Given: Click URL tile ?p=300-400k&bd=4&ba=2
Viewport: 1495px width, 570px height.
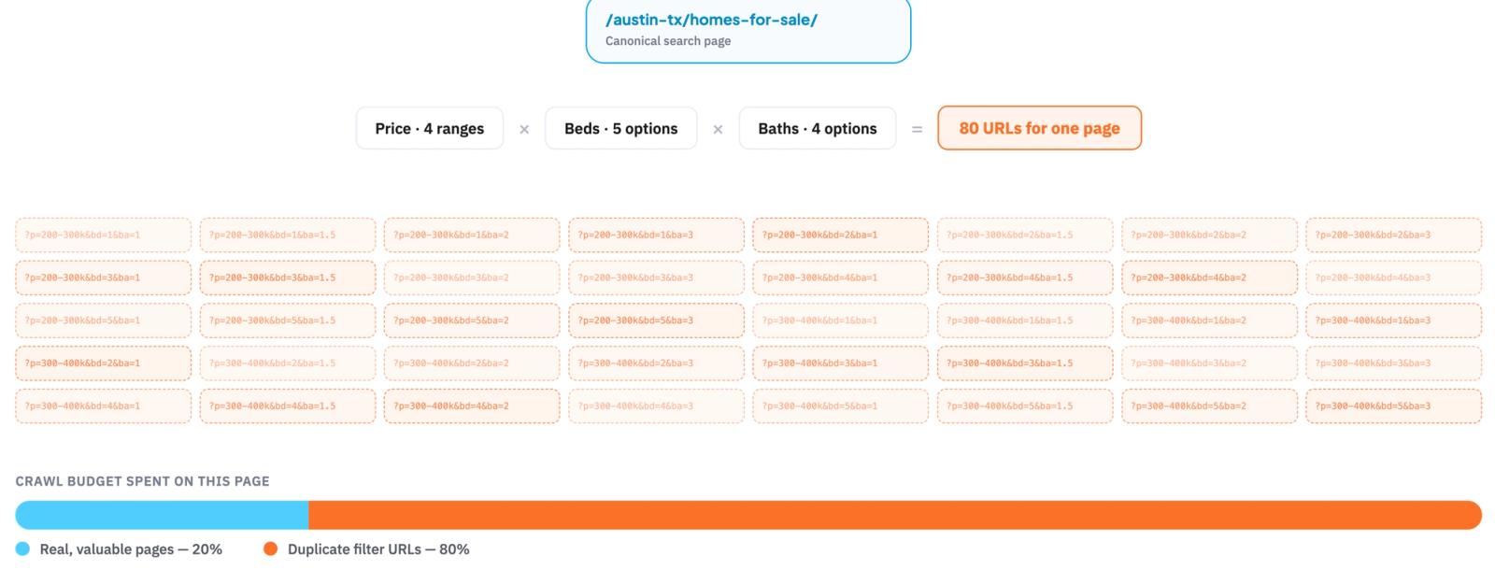Looking at the screenshot, I should tap(472, 406).
